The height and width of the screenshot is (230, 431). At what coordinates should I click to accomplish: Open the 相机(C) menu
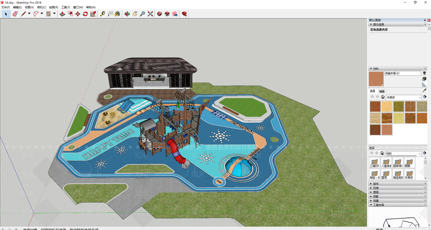point(41,7)
